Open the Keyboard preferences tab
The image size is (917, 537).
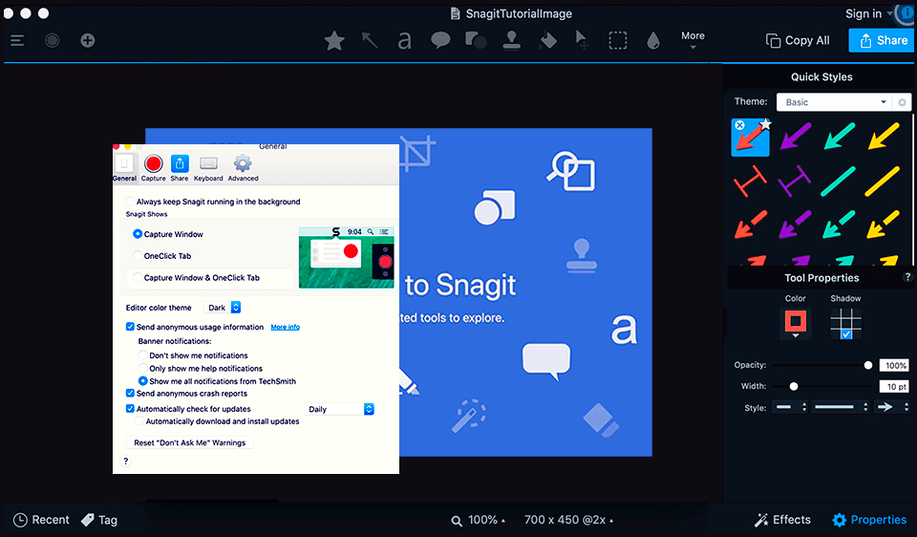pyautogui.click(x=208, y=168)
